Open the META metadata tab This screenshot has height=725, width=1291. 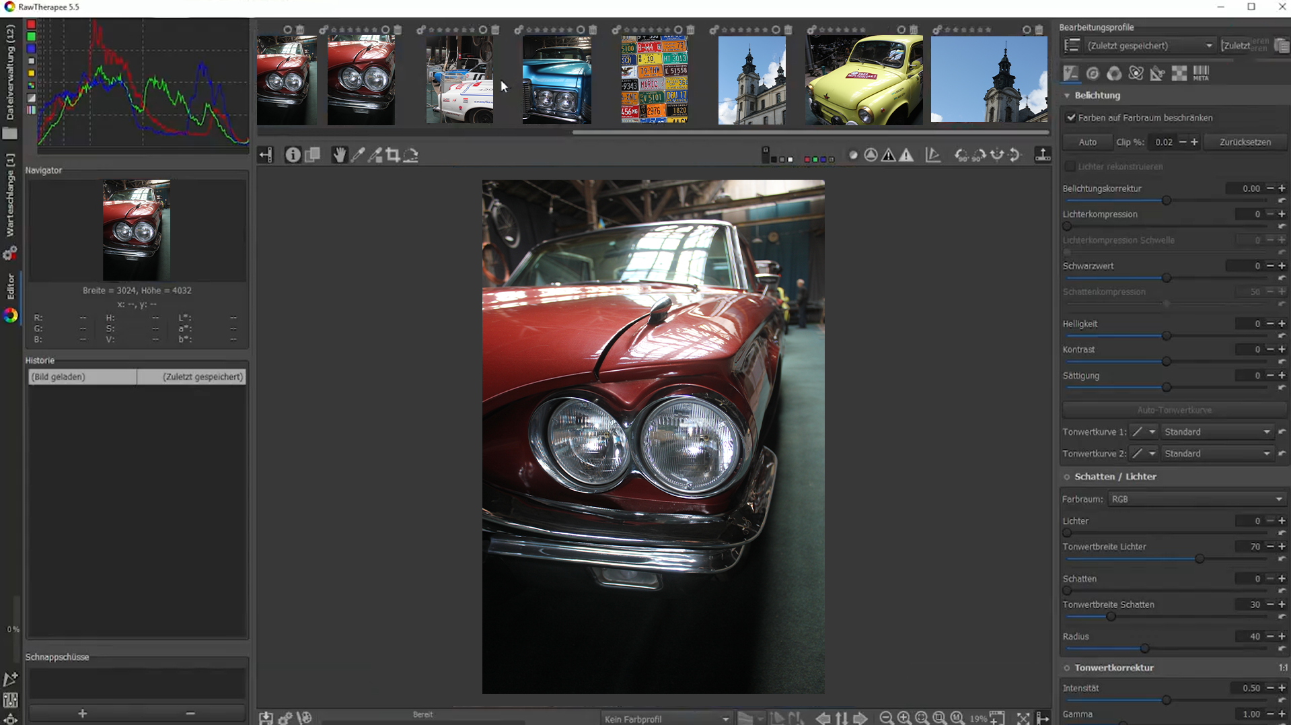point(1202,73)
